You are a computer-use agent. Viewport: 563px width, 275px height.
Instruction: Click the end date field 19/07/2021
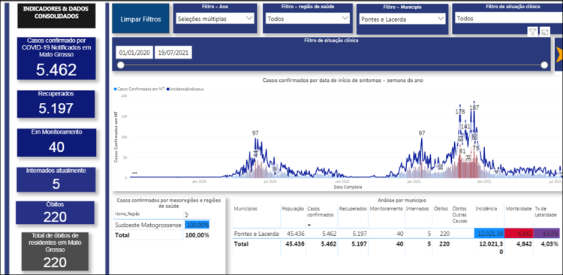click(x=173, y=53)
